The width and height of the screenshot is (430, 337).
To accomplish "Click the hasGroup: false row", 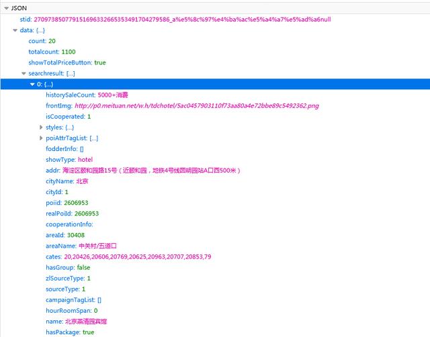I will (x=215, y=267).
